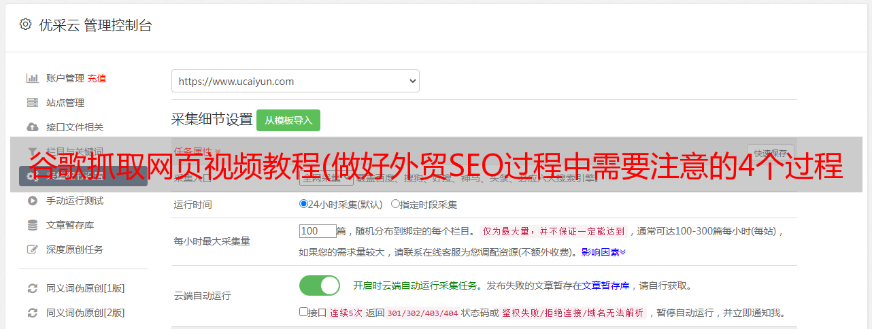Check the 接口 checkbox
Screen dimensions: 872x329
click(303, 312)
